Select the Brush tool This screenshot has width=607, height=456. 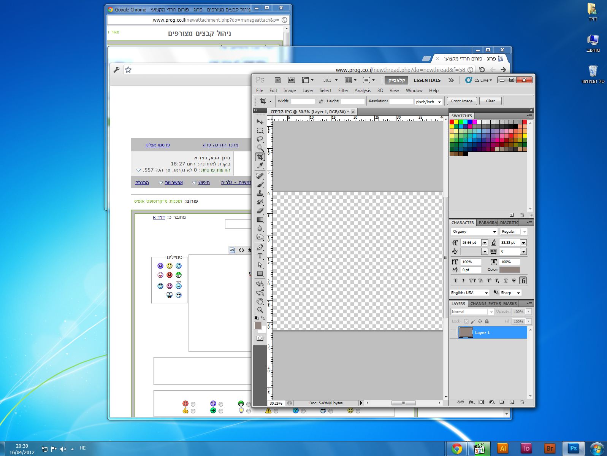tap(260, 184)
